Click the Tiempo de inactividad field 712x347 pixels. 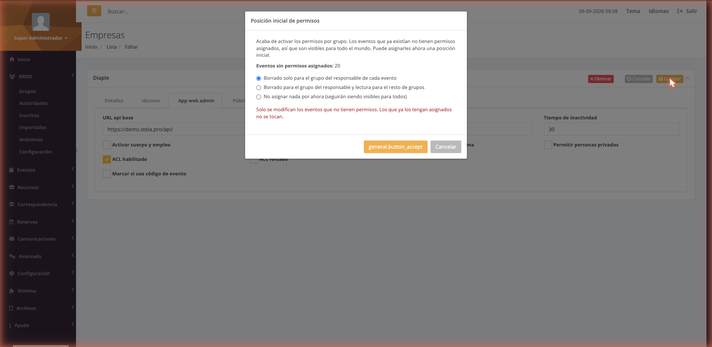(x=612, y=129)
